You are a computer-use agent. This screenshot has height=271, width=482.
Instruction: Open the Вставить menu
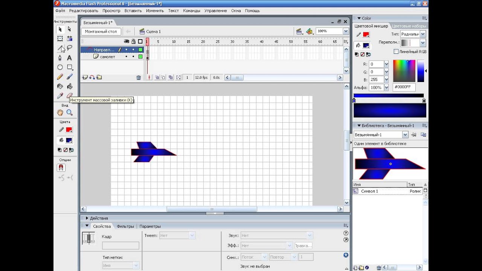pyautogui.click(x=133, y=11)
